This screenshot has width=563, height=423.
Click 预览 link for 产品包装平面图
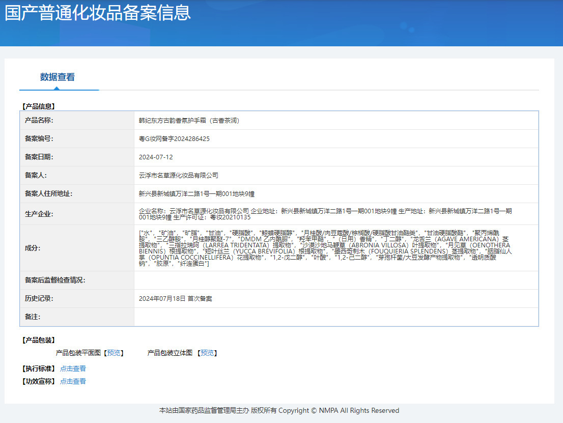point(114,353)
